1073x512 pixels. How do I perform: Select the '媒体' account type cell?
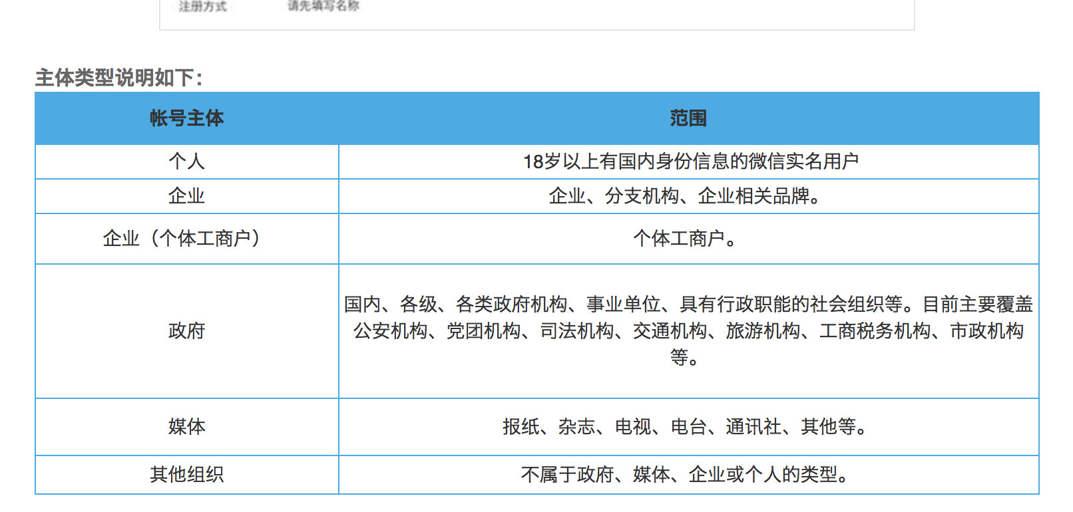point(187,427)
